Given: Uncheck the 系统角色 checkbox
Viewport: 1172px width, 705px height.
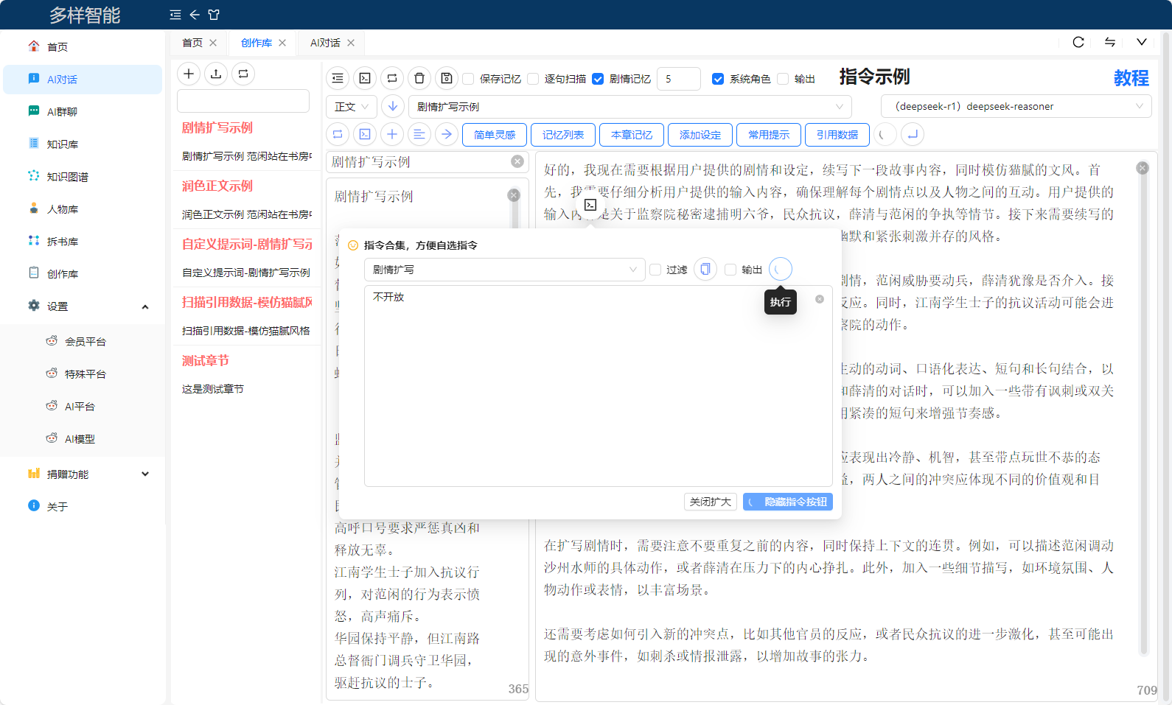Looking at the screenshot, I should [718, 79].
